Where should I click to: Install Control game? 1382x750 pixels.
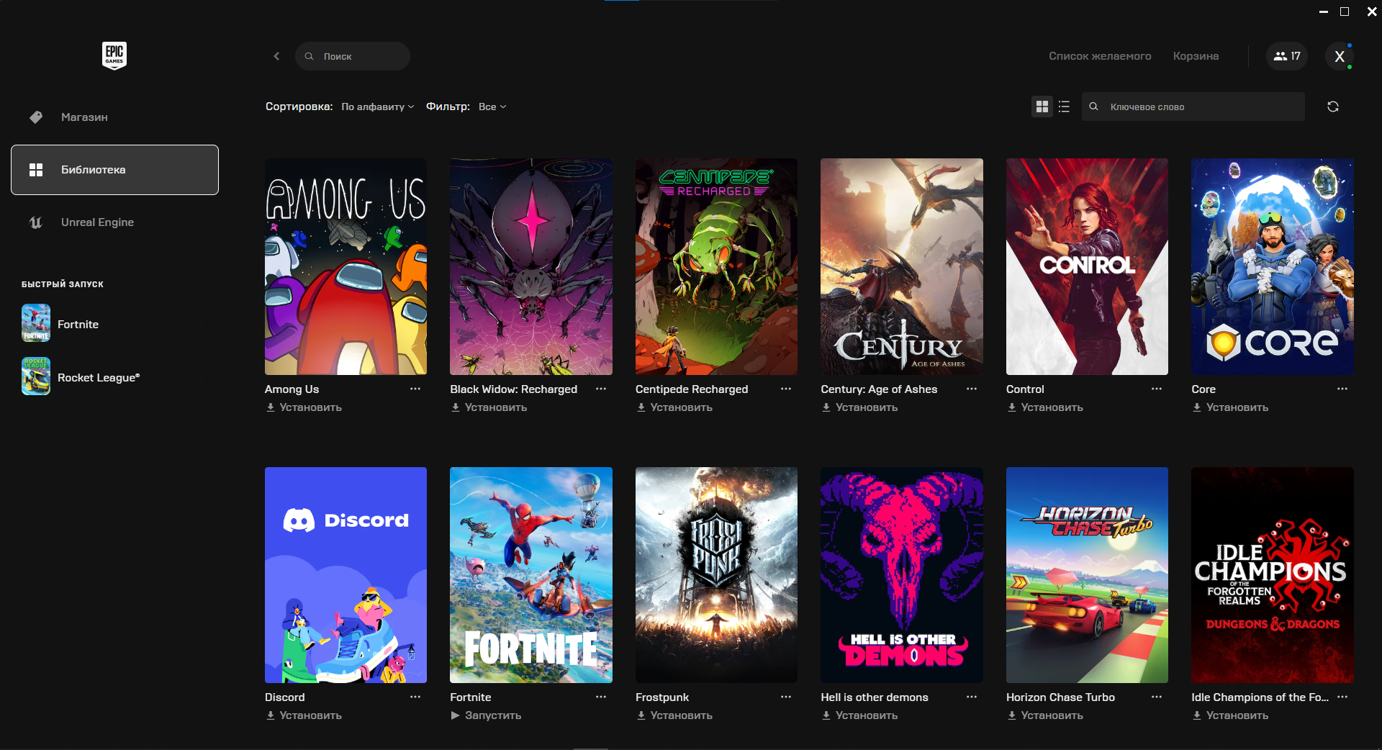1045,407
